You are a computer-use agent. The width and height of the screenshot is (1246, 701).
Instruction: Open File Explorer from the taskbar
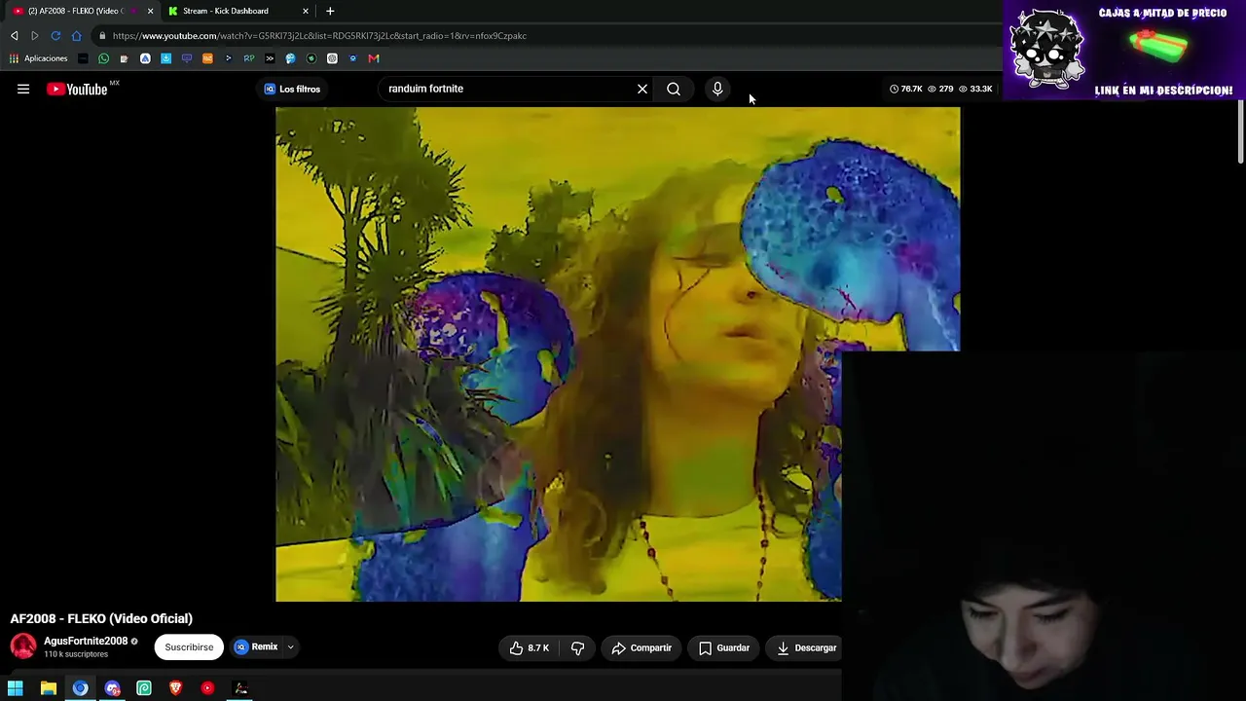[x=48, y=688]
